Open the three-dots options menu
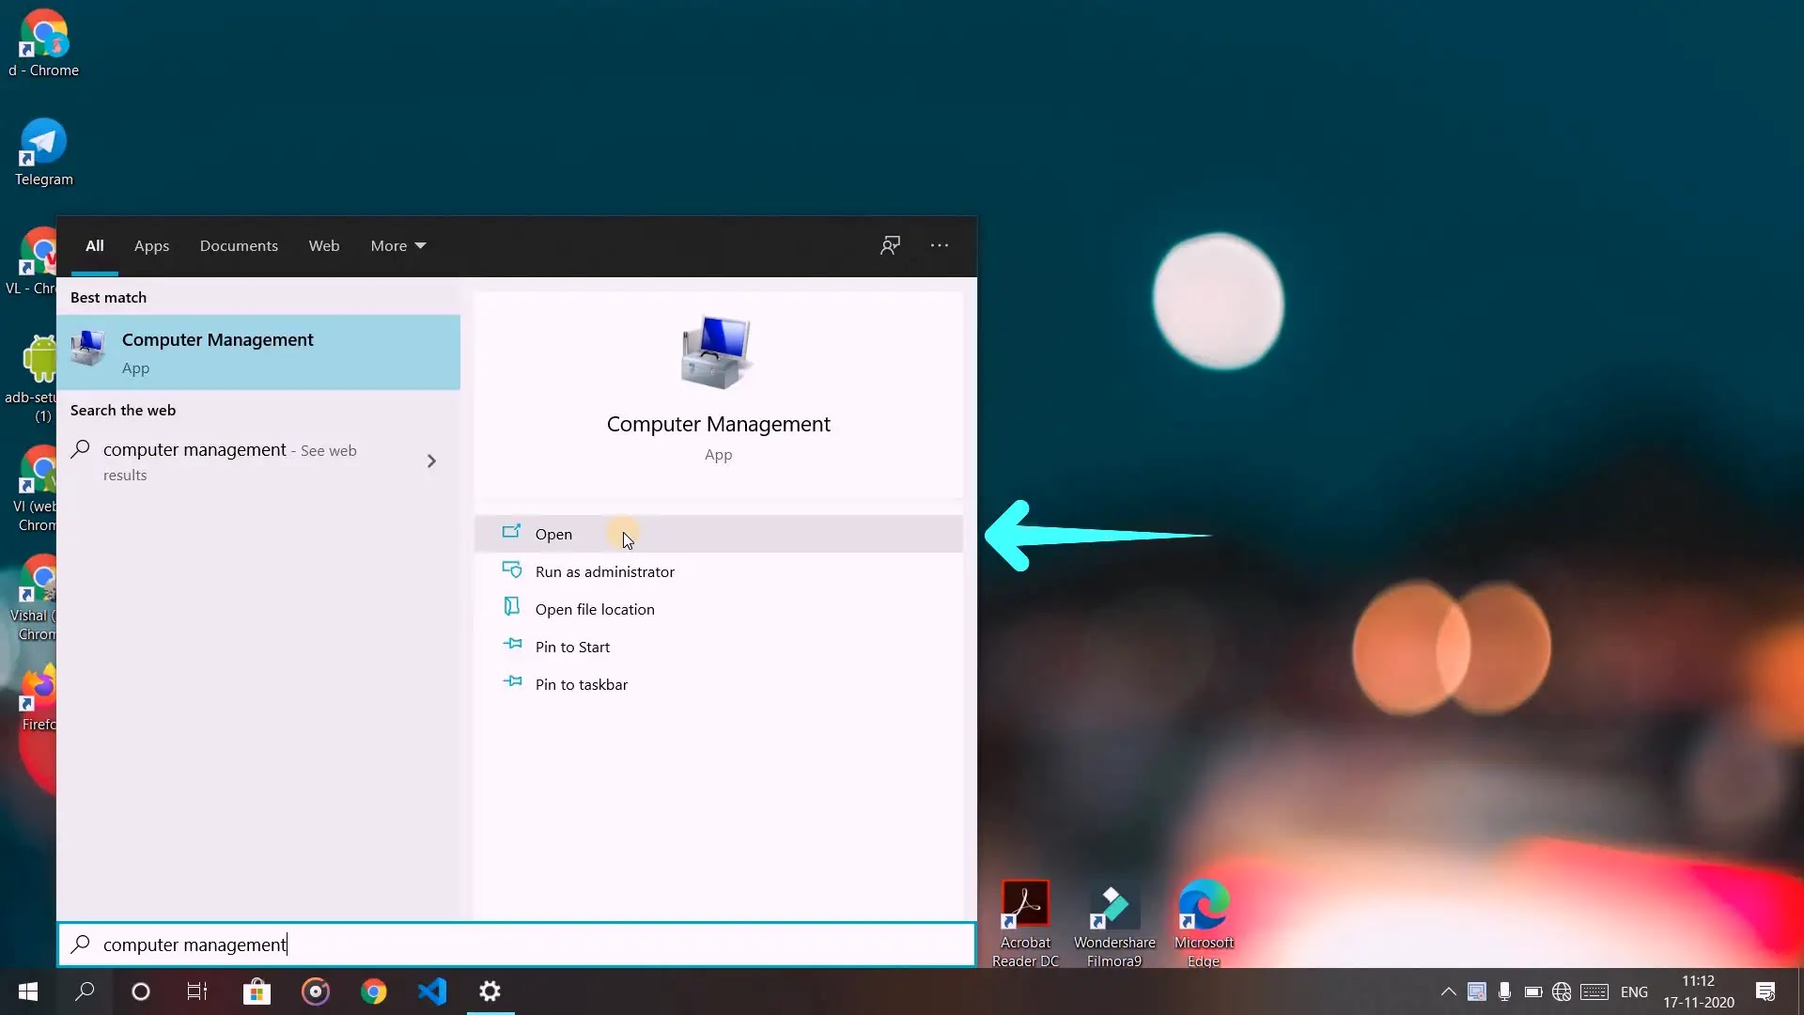 tap(939, 245)
